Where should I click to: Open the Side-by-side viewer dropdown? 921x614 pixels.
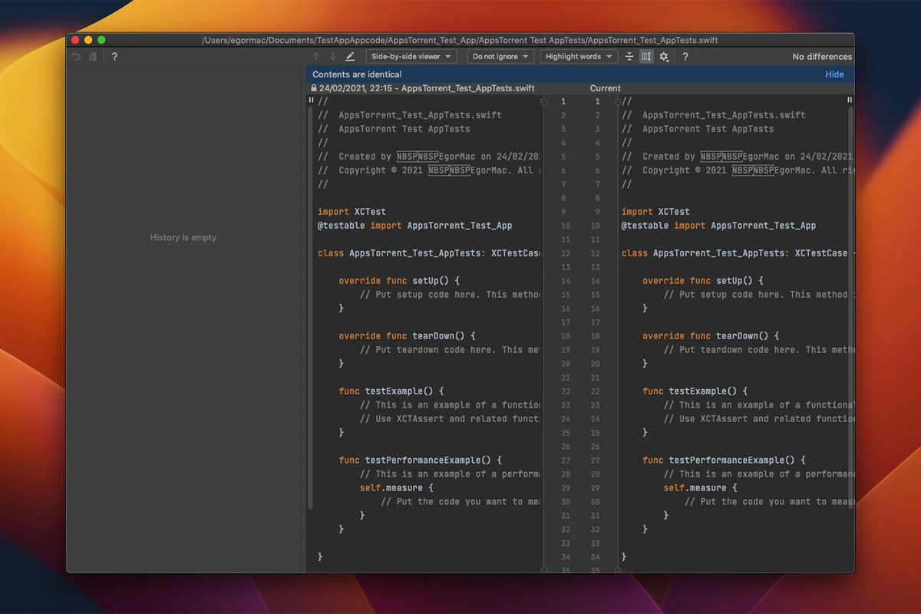pos(411,57)
